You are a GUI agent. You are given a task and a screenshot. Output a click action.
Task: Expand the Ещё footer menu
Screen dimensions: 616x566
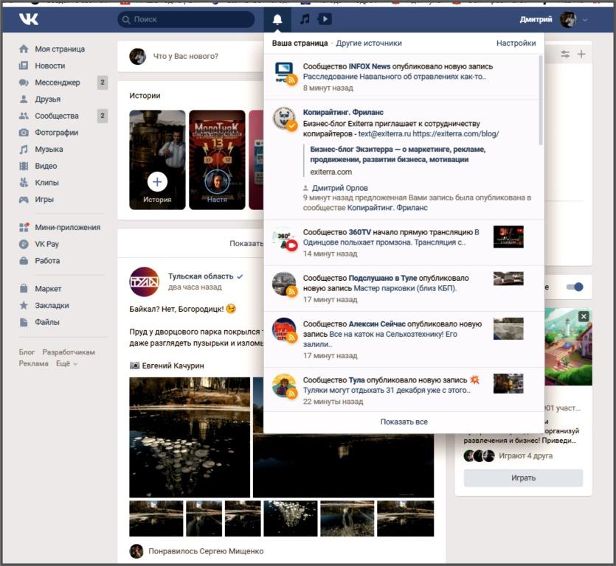66,363
